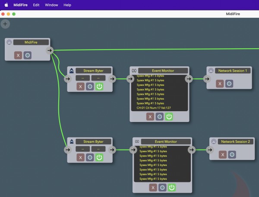This screenshot has height=197, width=259.
Task: Click eyes icon on lower Event Monitor
Action: (137, 141)
